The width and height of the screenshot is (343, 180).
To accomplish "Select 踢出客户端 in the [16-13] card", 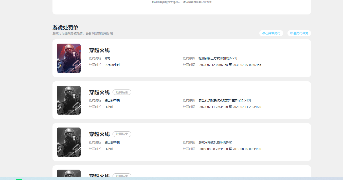I will (x=112, y=100).
